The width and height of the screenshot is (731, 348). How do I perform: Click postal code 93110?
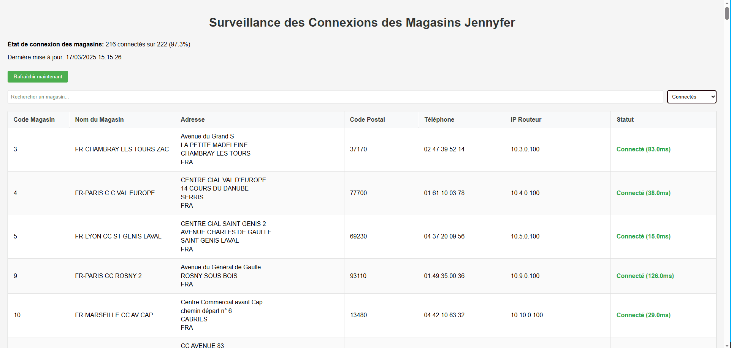click(x=358, y=276)
